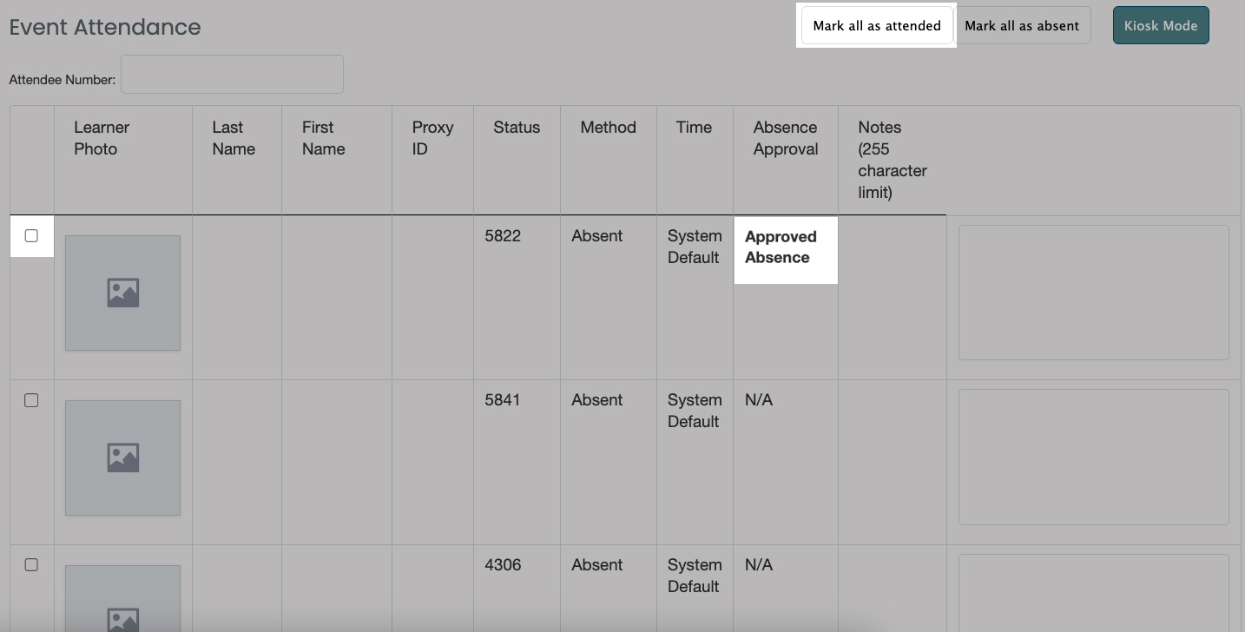The image size is (1245, 632).
Task: Click the Absence Approval column header
Action: click(785, 138)
